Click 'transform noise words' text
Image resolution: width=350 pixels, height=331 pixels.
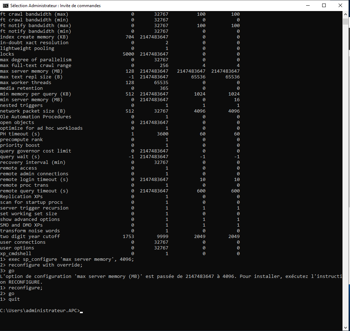[x=30, y=231]
